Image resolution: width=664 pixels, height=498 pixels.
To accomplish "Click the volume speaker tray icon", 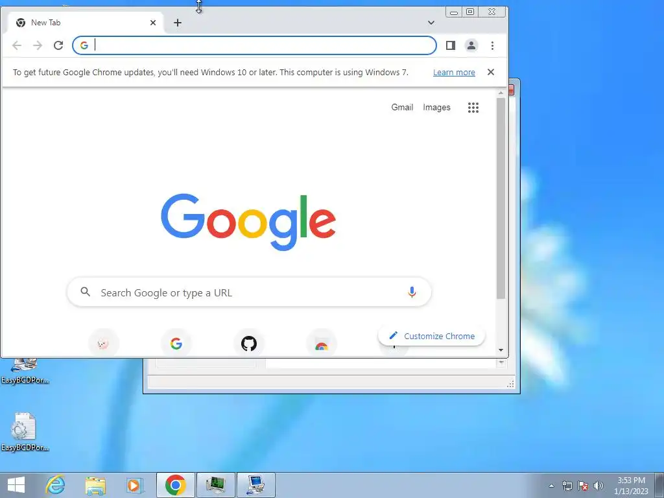I will (x=599, y=486).
